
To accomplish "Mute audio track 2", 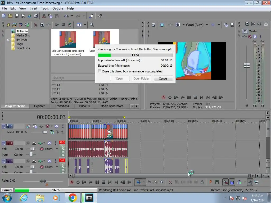I will [49, 143].
